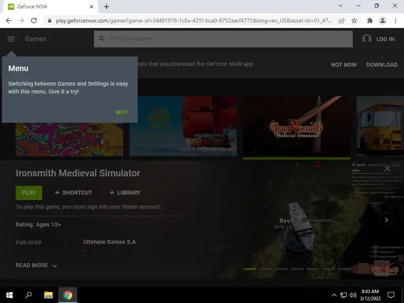Click the user avatar icon beside LOG IN

(x=367, y=39)
